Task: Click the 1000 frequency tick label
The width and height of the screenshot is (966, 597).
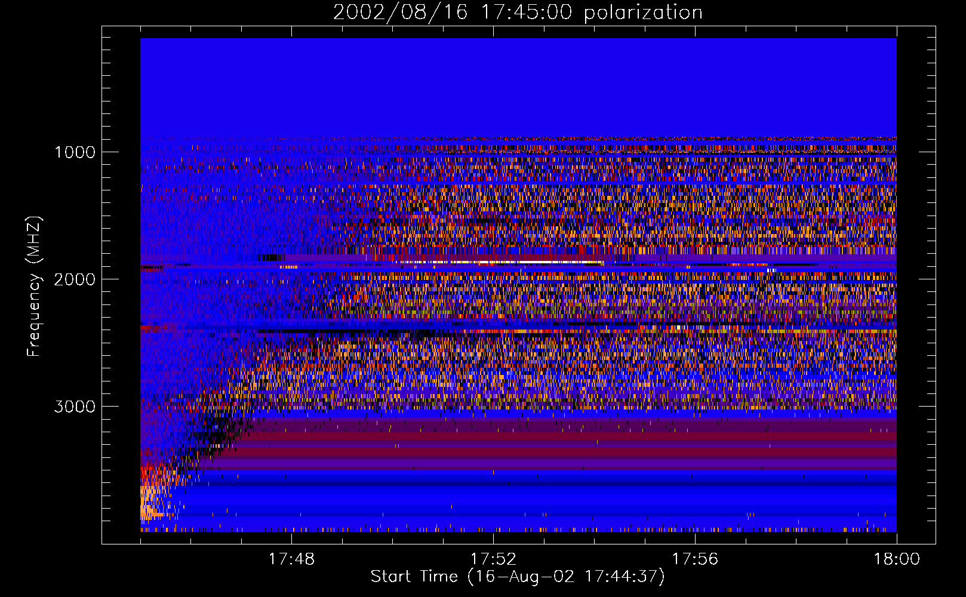Action: point(75,152)
